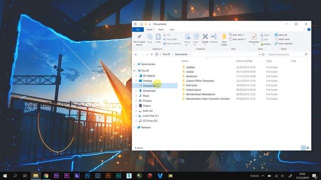Screen dimensions: 321x180
Task: Open the New item dropdown
Action: pyautogui.click(x=237, y=35)
